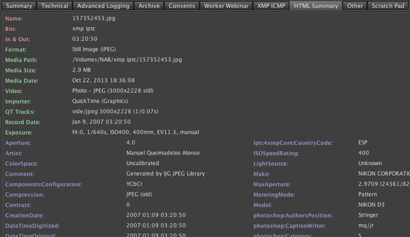Switch to the Scratch Pad tab
410x237 pixels.
tap(388, 6)
